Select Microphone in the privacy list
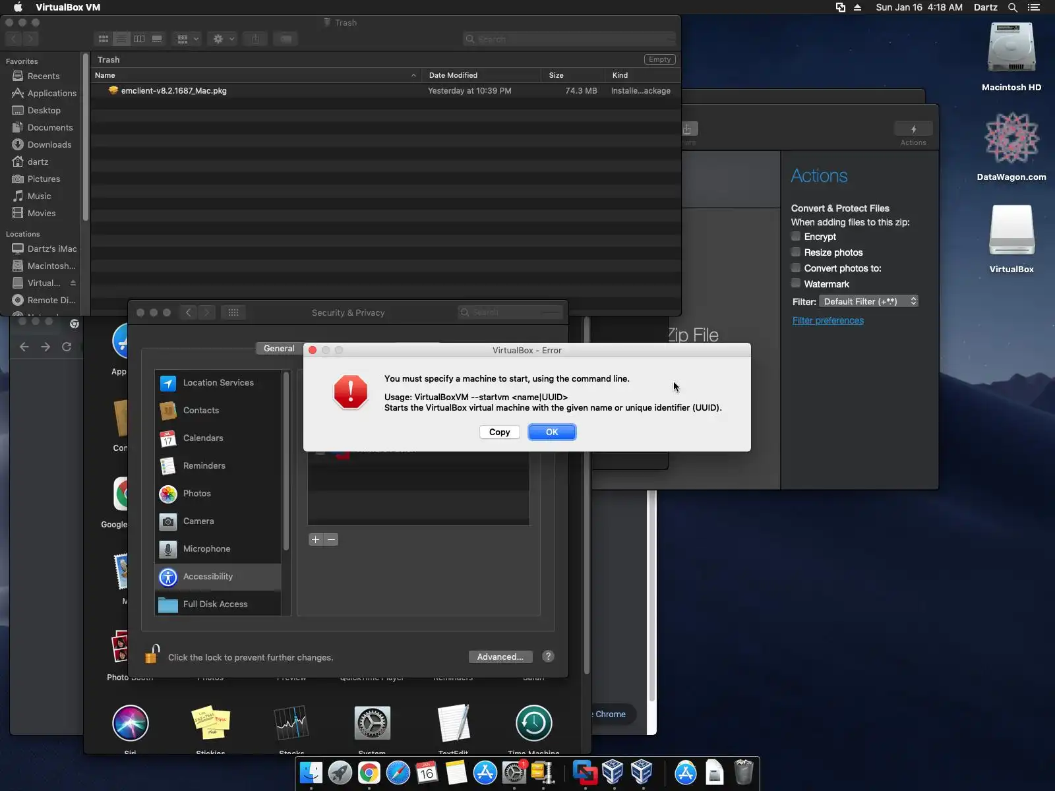1055x791 pixels. [x=218, y=549]
